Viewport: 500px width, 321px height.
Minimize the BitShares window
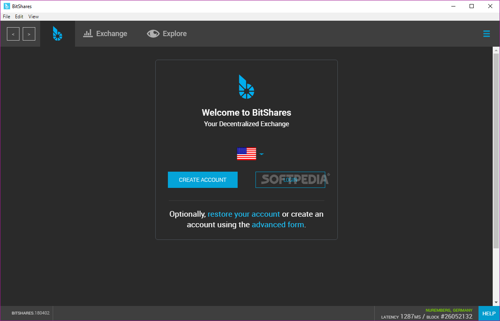pos(453,6)
